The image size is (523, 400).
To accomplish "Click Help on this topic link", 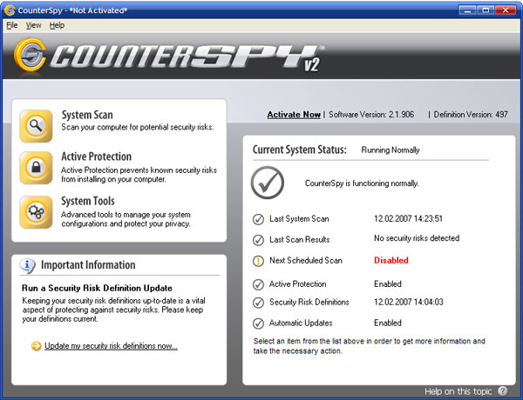I will (x=458, y=391).
